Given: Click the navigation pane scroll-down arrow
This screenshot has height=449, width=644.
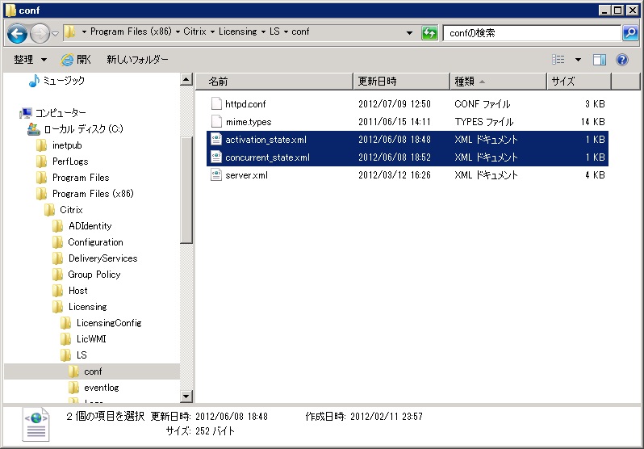Looking at the screenshot, I should (x=186, y=396).
